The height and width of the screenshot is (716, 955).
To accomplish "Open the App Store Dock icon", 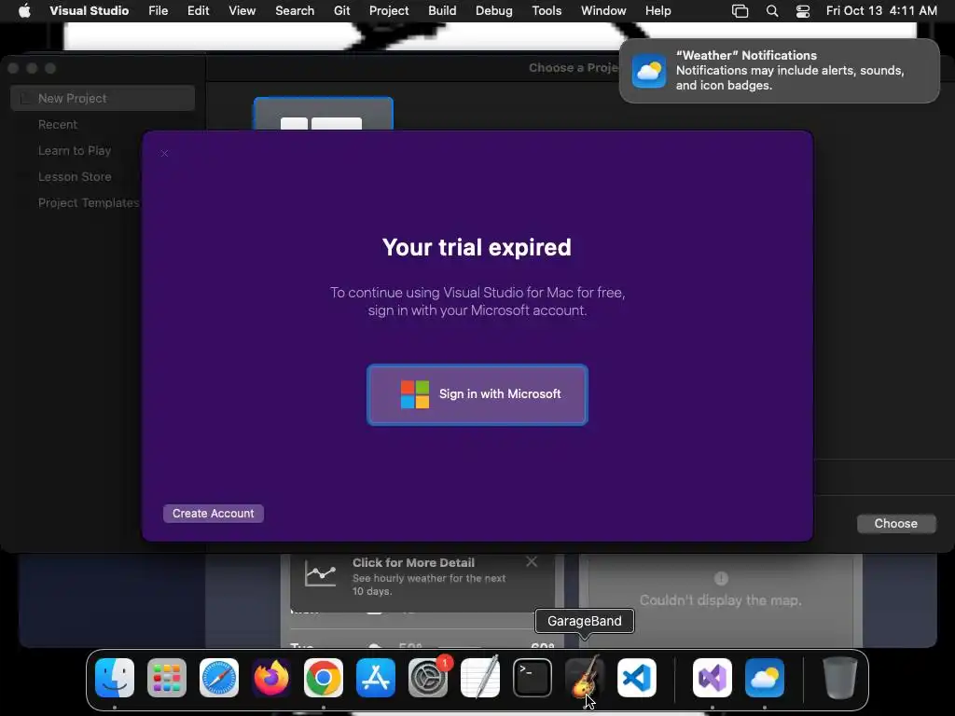I will 376,678.
